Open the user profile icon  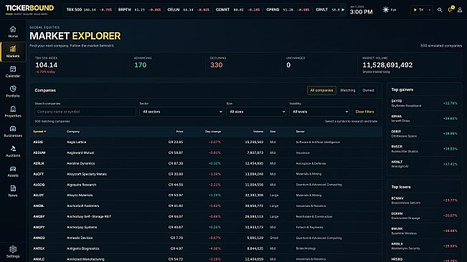pos(460,10)
